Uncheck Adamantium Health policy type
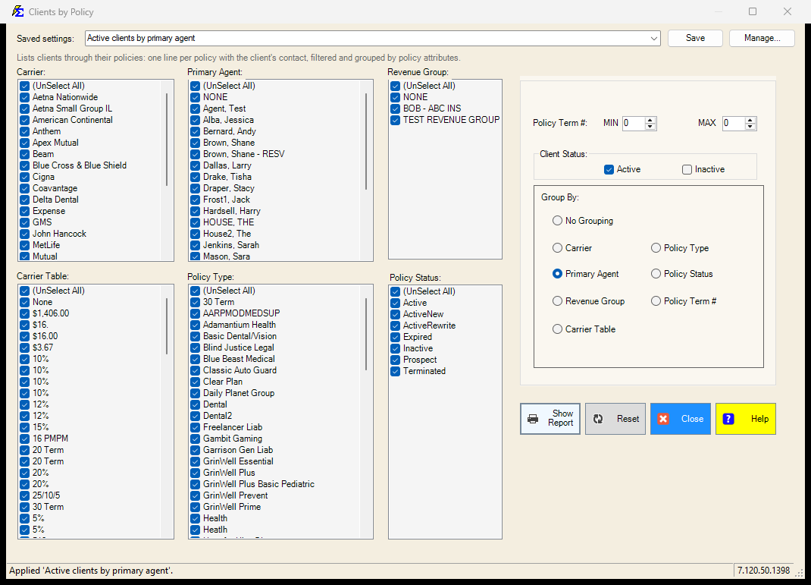 195,325
